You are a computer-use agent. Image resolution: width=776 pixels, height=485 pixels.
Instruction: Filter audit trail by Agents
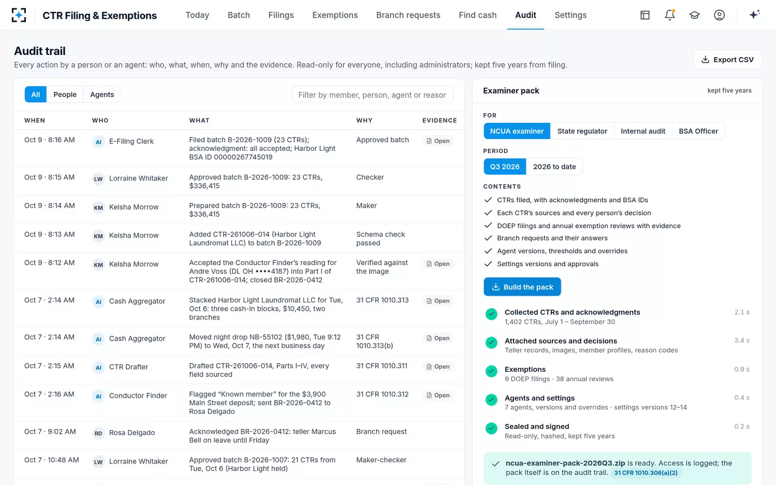coord(102,94)
